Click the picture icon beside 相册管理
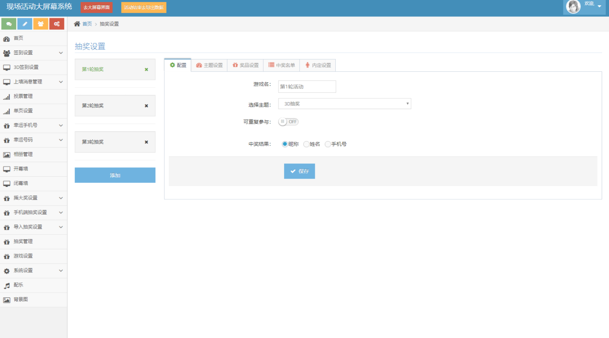This screenshot has width=609, height=338. pyautogui.click(x=6, y=155)
